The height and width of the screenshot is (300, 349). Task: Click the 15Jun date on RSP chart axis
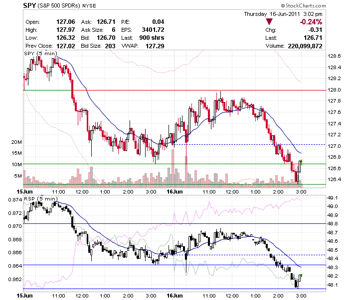point(24,296)
